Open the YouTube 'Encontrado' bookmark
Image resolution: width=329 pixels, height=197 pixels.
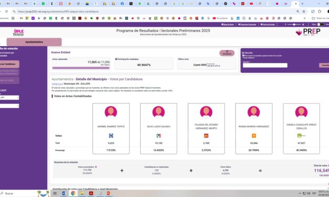click(220, 18)
